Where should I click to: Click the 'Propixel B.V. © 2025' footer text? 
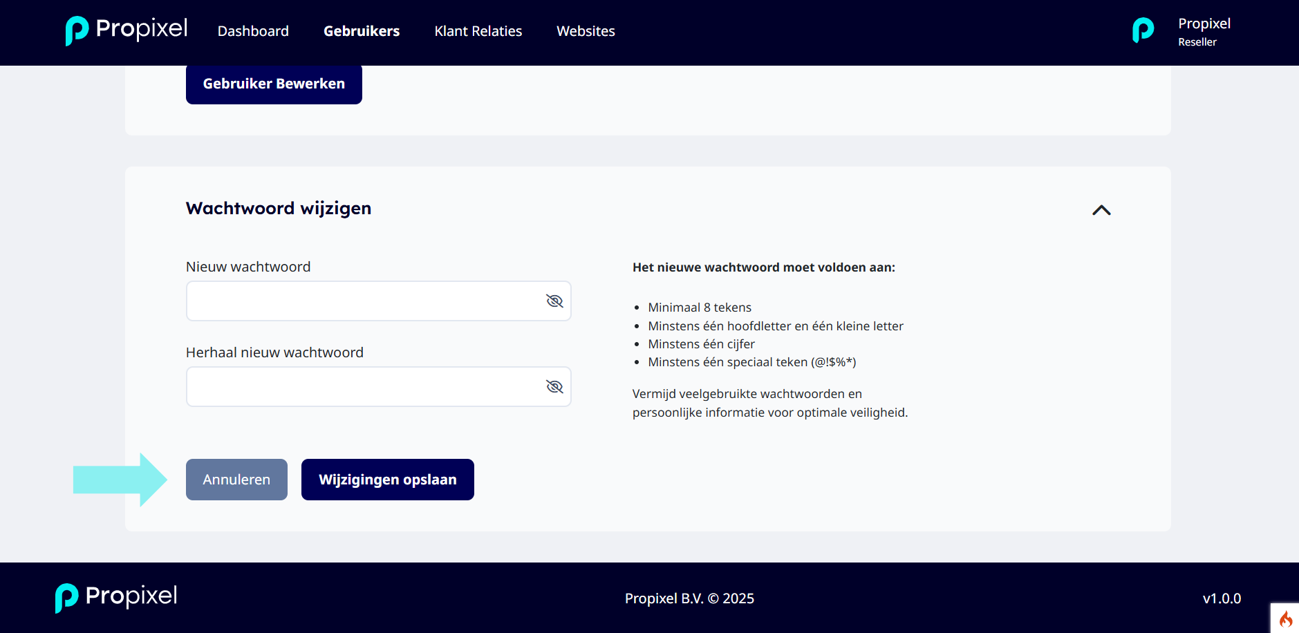(x=689, y=598)
